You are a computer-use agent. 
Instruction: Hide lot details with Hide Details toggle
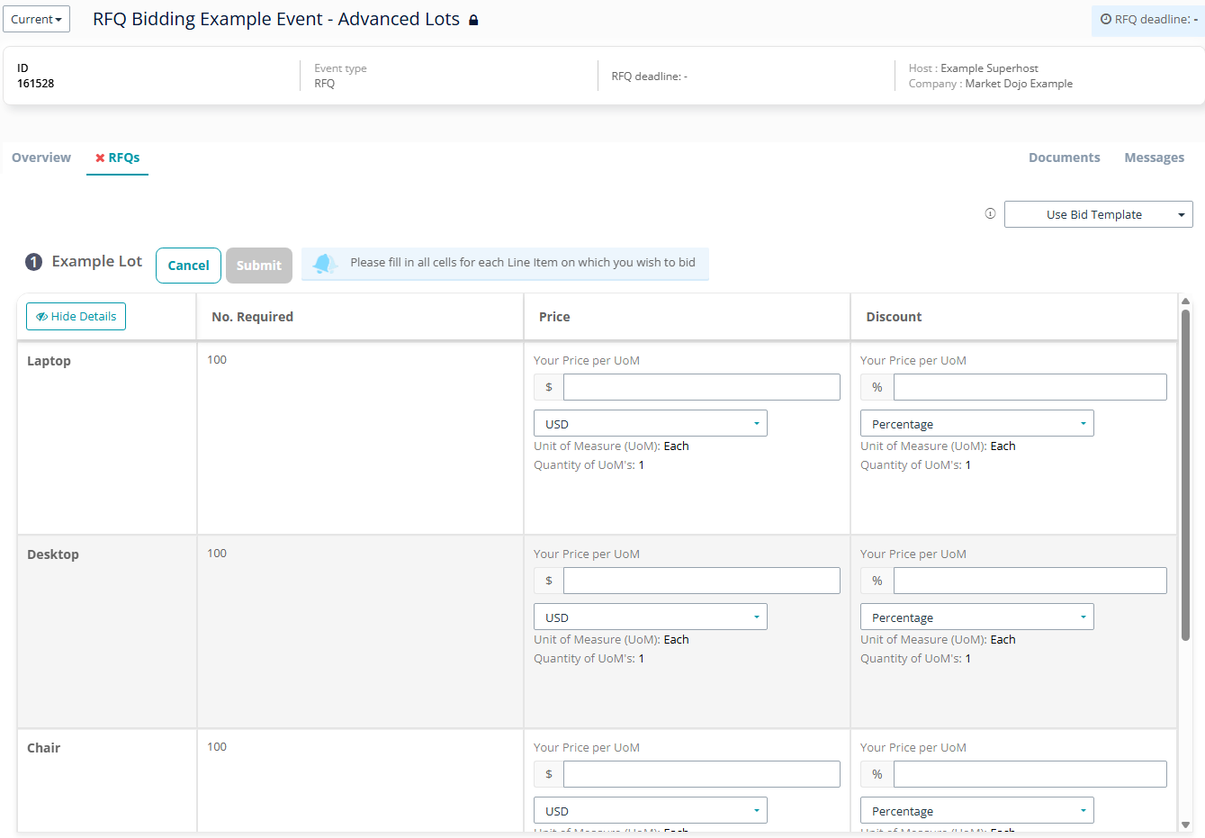point(76,316)
